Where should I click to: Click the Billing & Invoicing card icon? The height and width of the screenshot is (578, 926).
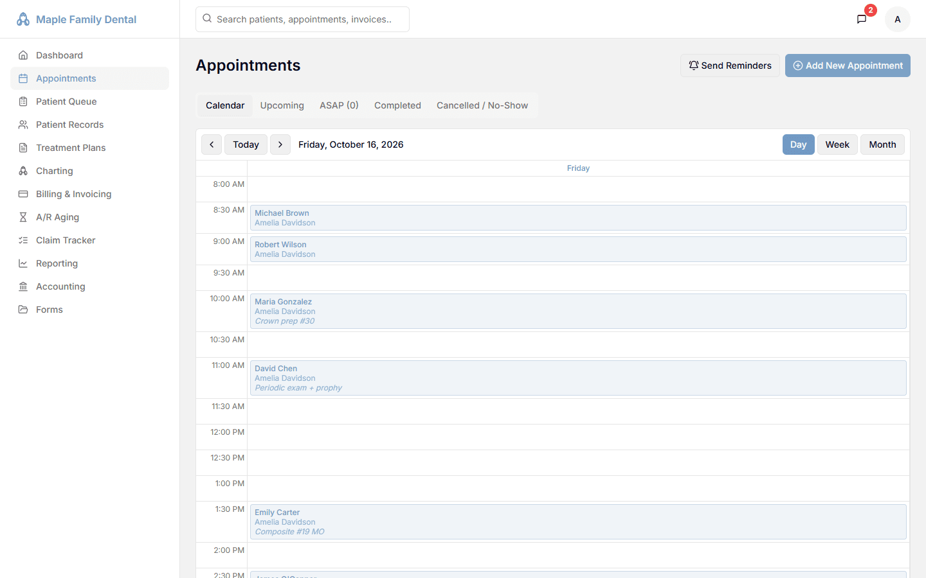[23, 194]
